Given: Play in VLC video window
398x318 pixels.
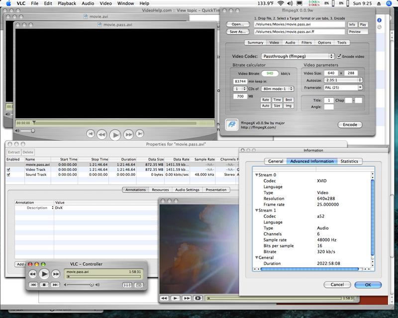Looking at the screenshot, I should (175, 298).
